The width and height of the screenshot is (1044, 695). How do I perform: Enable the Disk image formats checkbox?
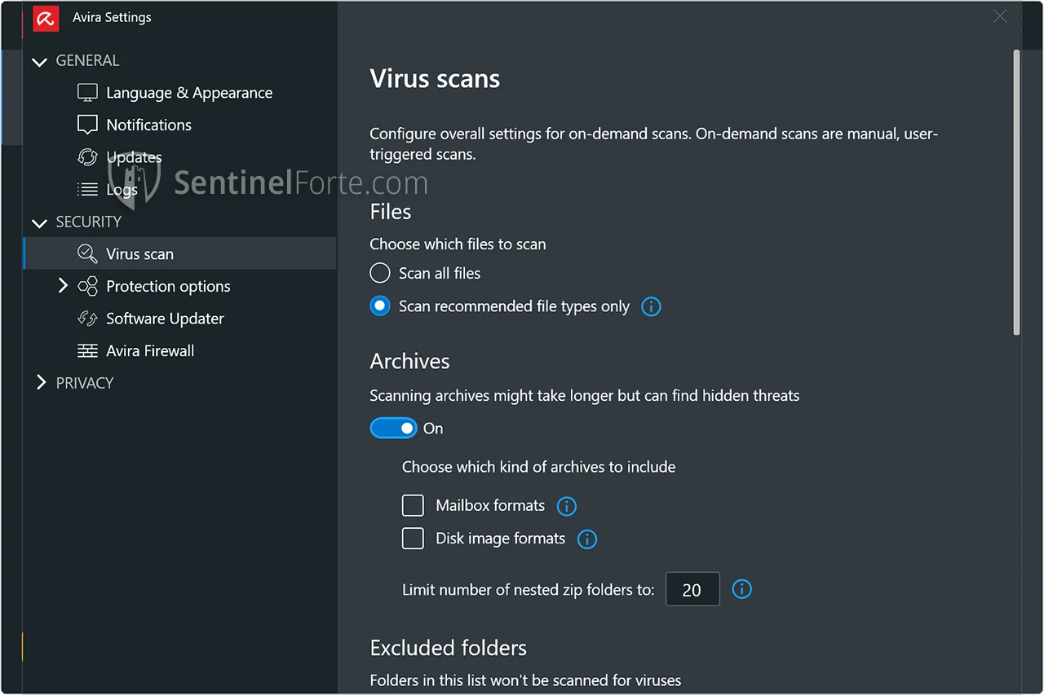413,539
